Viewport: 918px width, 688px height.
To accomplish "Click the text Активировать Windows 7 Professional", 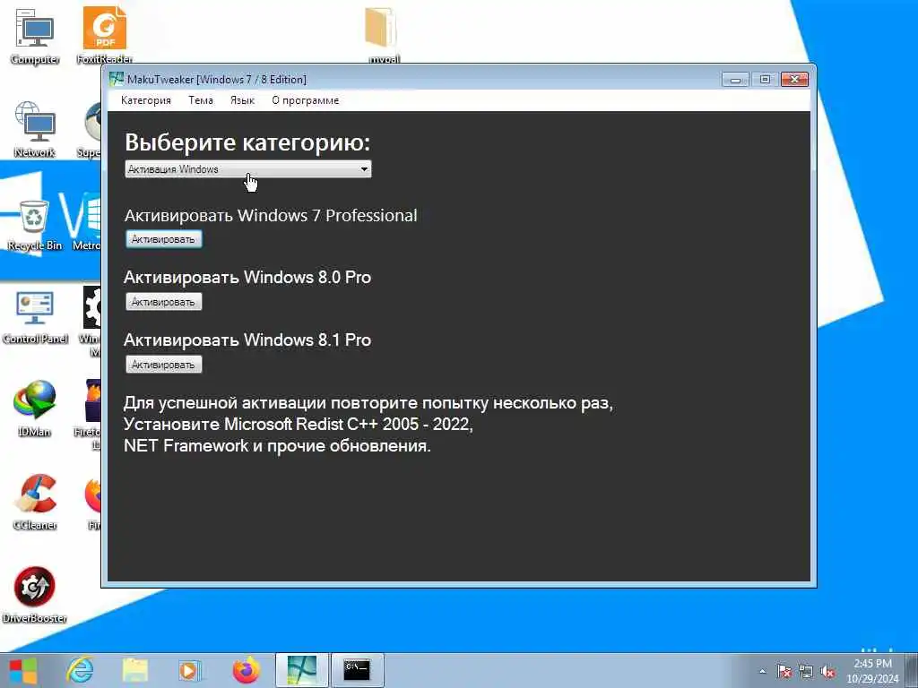I will coord(271,215).
